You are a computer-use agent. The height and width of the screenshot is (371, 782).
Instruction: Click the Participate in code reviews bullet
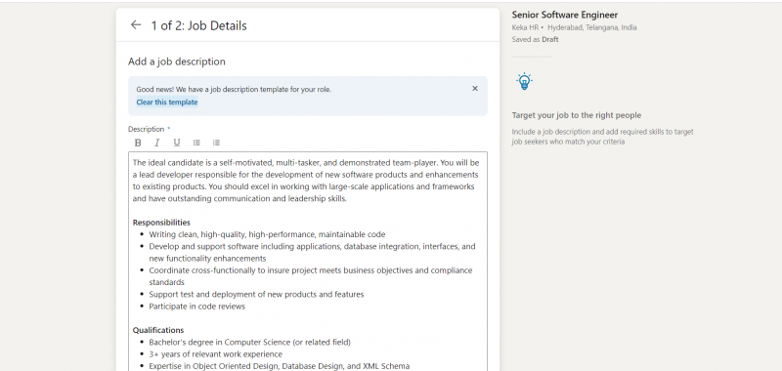[197, 307]
